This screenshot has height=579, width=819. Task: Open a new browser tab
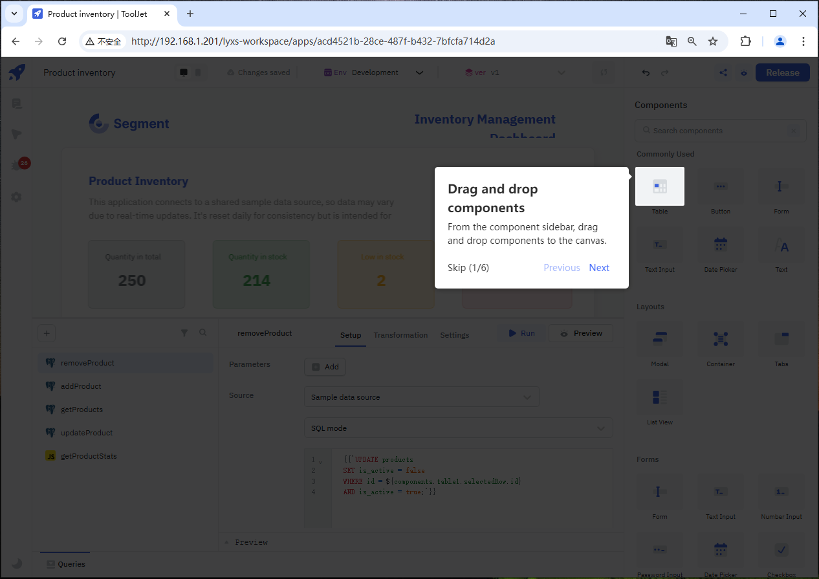tap(190, 14)
